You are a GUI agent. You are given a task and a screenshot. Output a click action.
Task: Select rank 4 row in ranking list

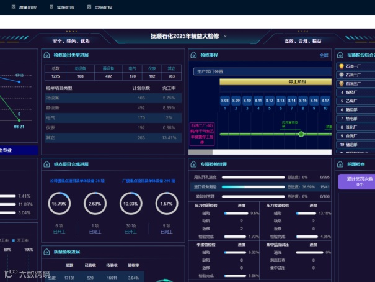356,93
